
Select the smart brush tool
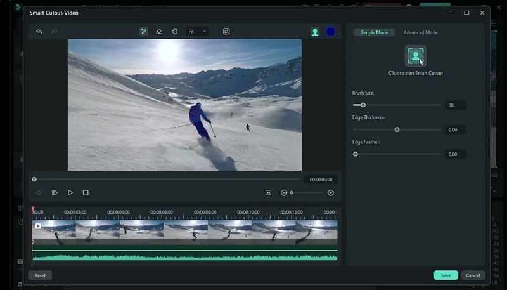point(143,32)
